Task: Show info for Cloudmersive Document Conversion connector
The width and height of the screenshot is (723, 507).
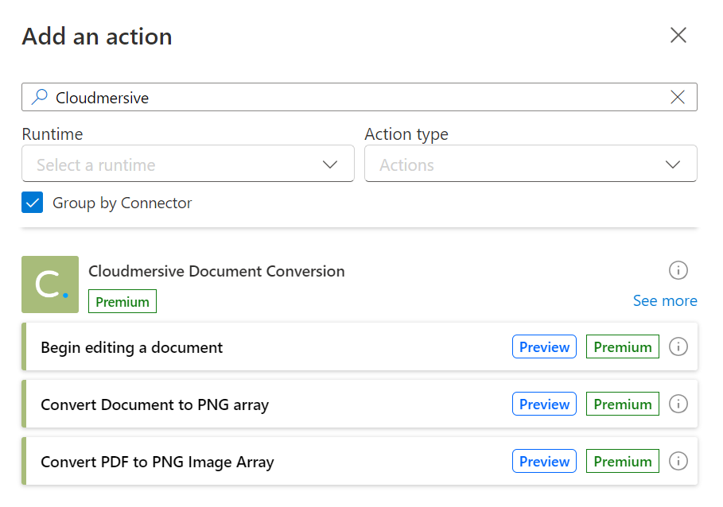Action: click(678, 270)
